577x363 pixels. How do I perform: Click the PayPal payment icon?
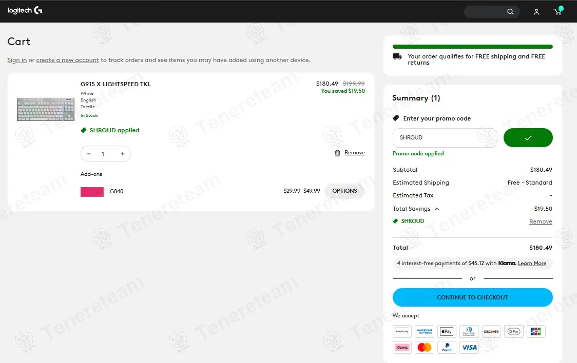[x=447, y=347]
